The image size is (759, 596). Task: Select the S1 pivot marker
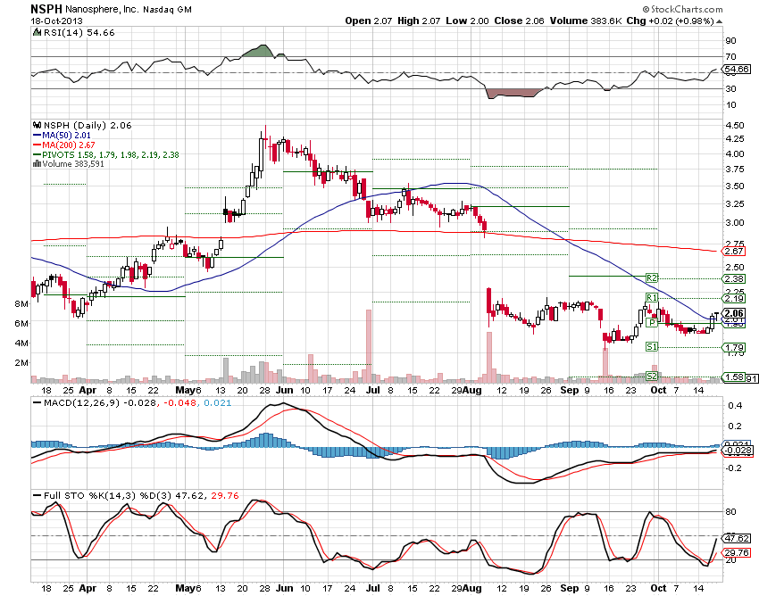(x=652, y=347)
